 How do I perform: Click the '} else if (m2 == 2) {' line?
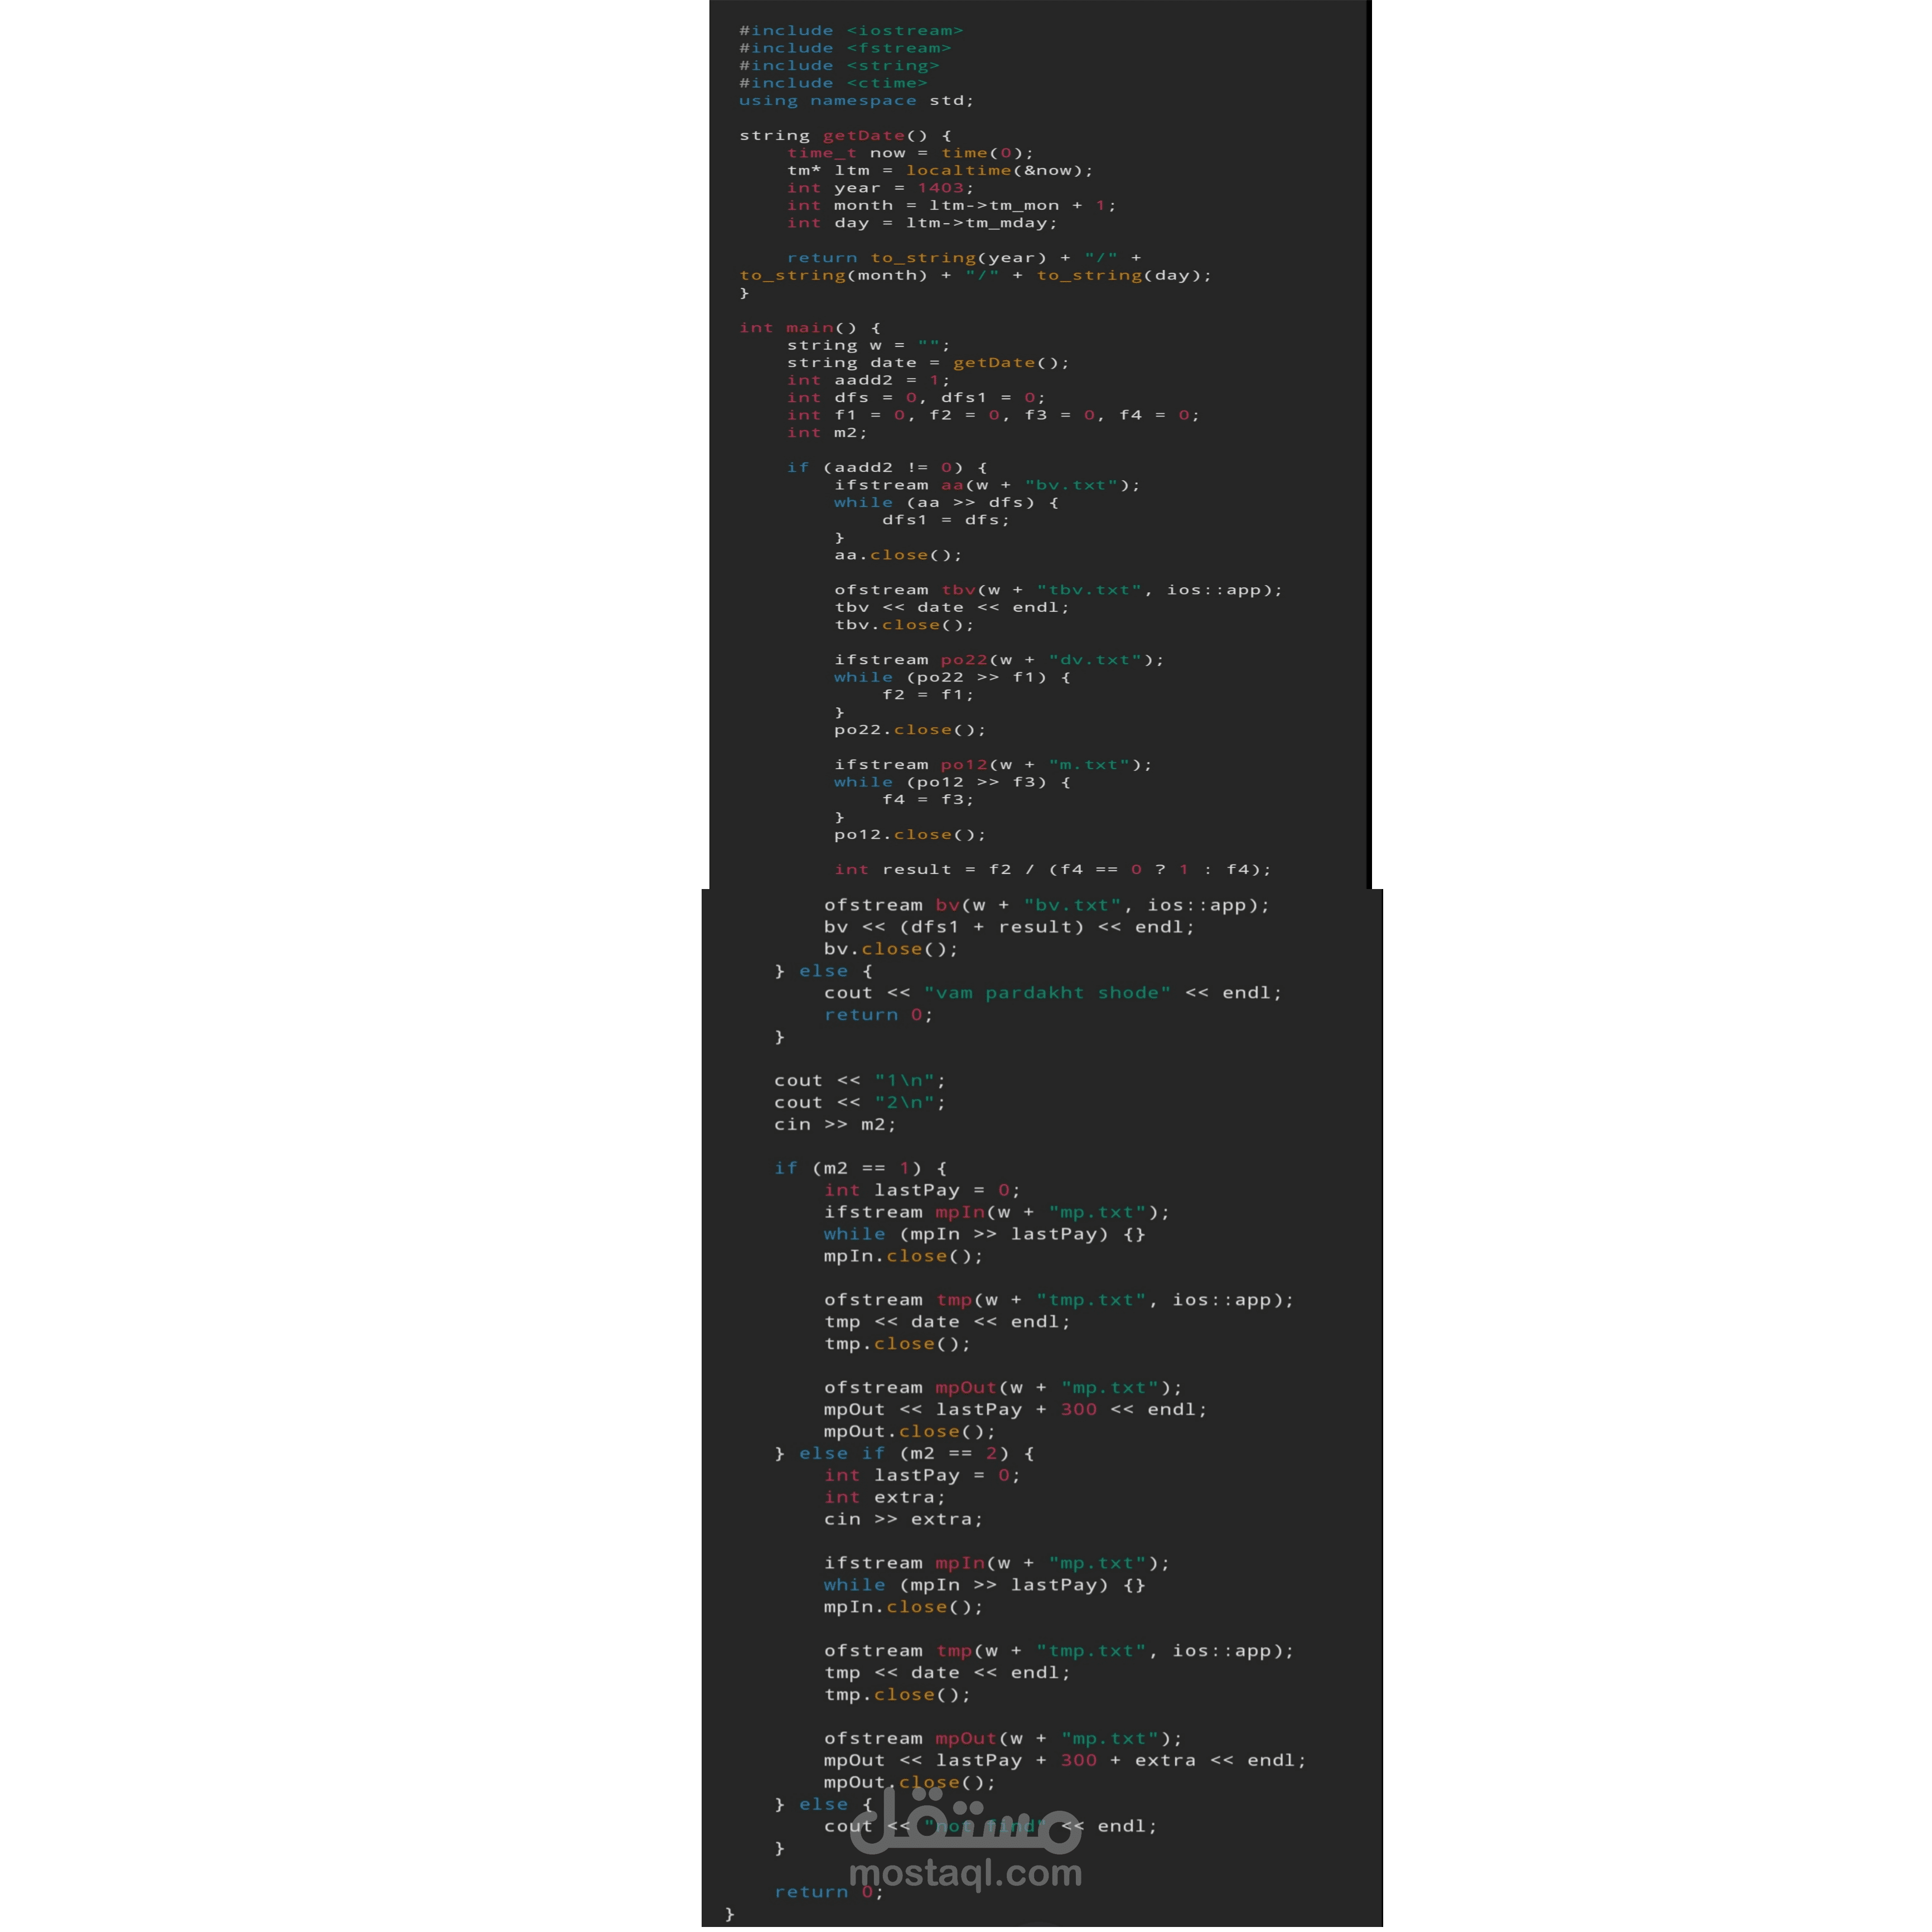(x=904, y=1455)
